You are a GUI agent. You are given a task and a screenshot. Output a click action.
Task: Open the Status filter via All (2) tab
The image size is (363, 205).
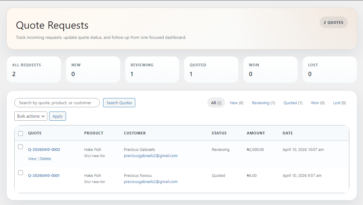tap(216, 103)
